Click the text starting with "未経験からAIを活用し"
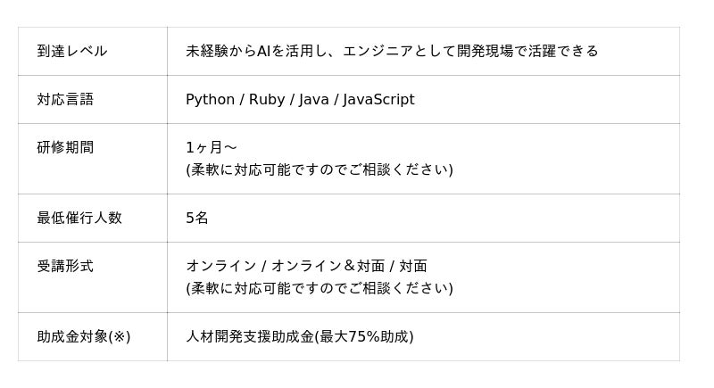 pyautogui.click(x=392, y=51)
